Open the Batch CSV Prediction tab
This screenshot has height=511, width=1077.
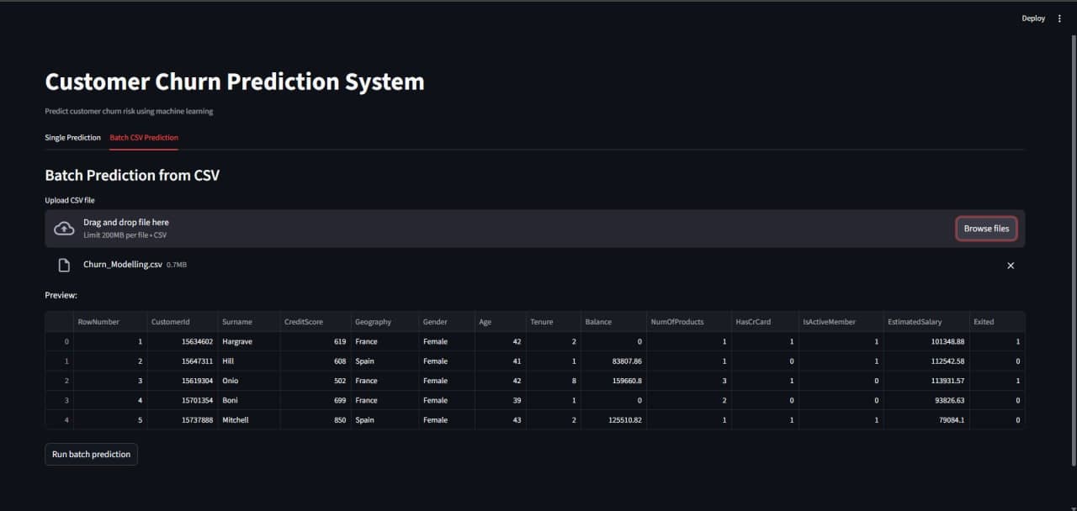point(144,137)
